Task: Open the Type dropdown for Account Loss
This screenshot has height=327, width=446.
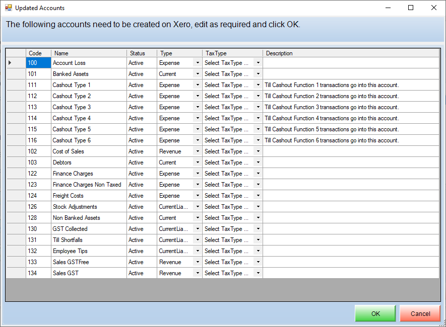Action: pyautogui.click(x=198, y=63)
